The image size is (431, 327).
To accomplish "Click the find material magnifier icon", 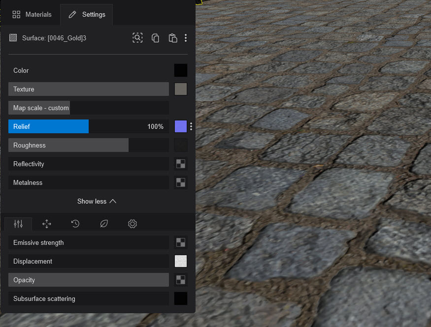I will 137,38.
